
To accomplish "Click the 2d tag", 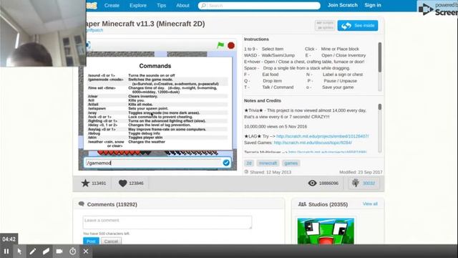I will tap(249, 163).
